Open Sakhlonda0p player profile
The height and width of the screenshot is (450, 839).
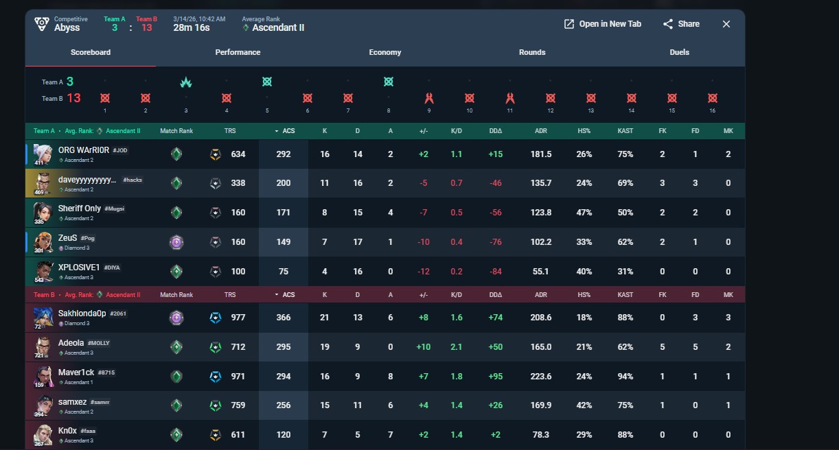82,313
